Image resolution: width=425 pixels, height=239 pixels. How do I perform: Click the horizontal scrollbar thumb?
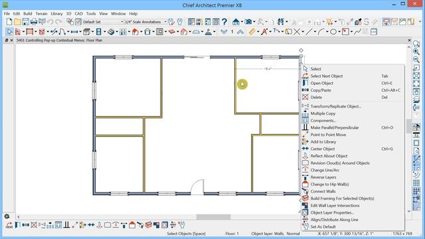tap(213, 217)
